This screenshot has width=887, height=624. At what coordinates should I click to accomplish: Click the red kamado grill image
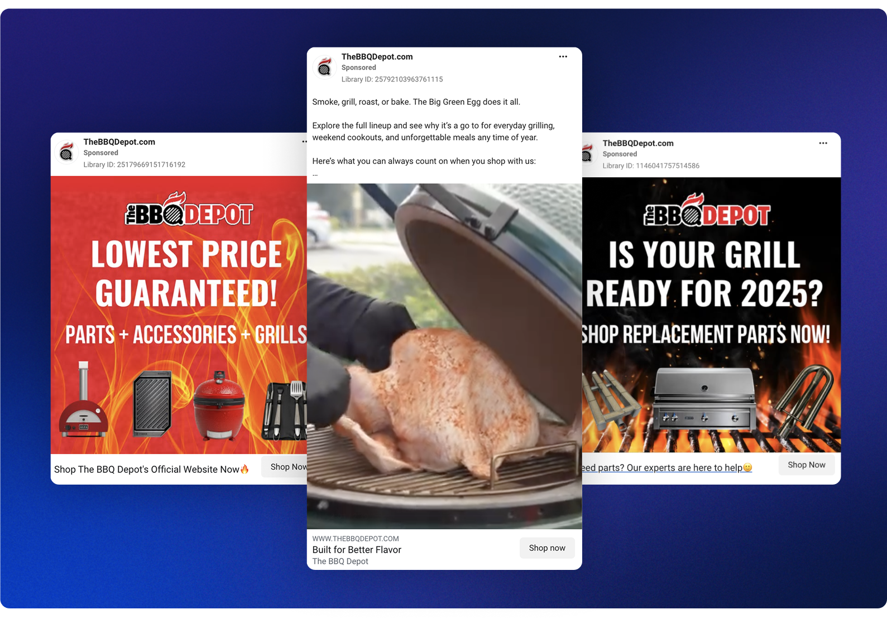tap(219, 405)
